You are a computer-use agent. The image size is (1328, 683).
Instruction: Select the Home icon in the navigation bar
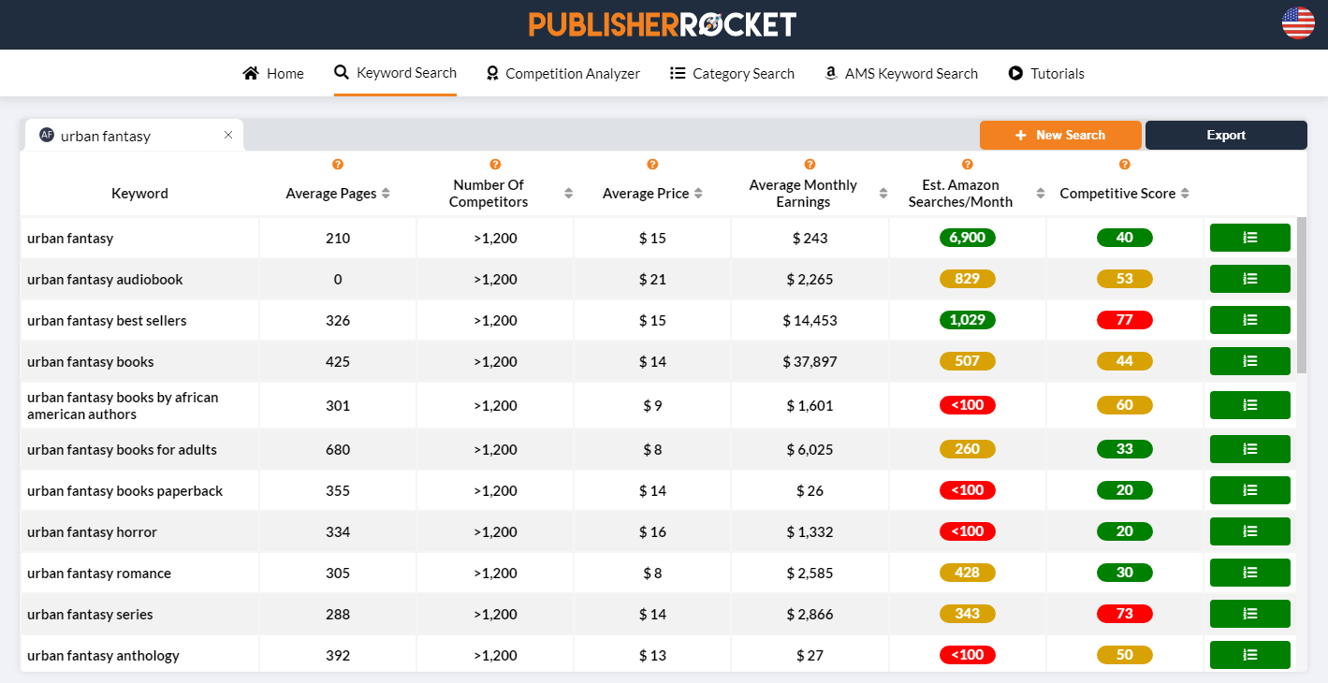[250, 72]
